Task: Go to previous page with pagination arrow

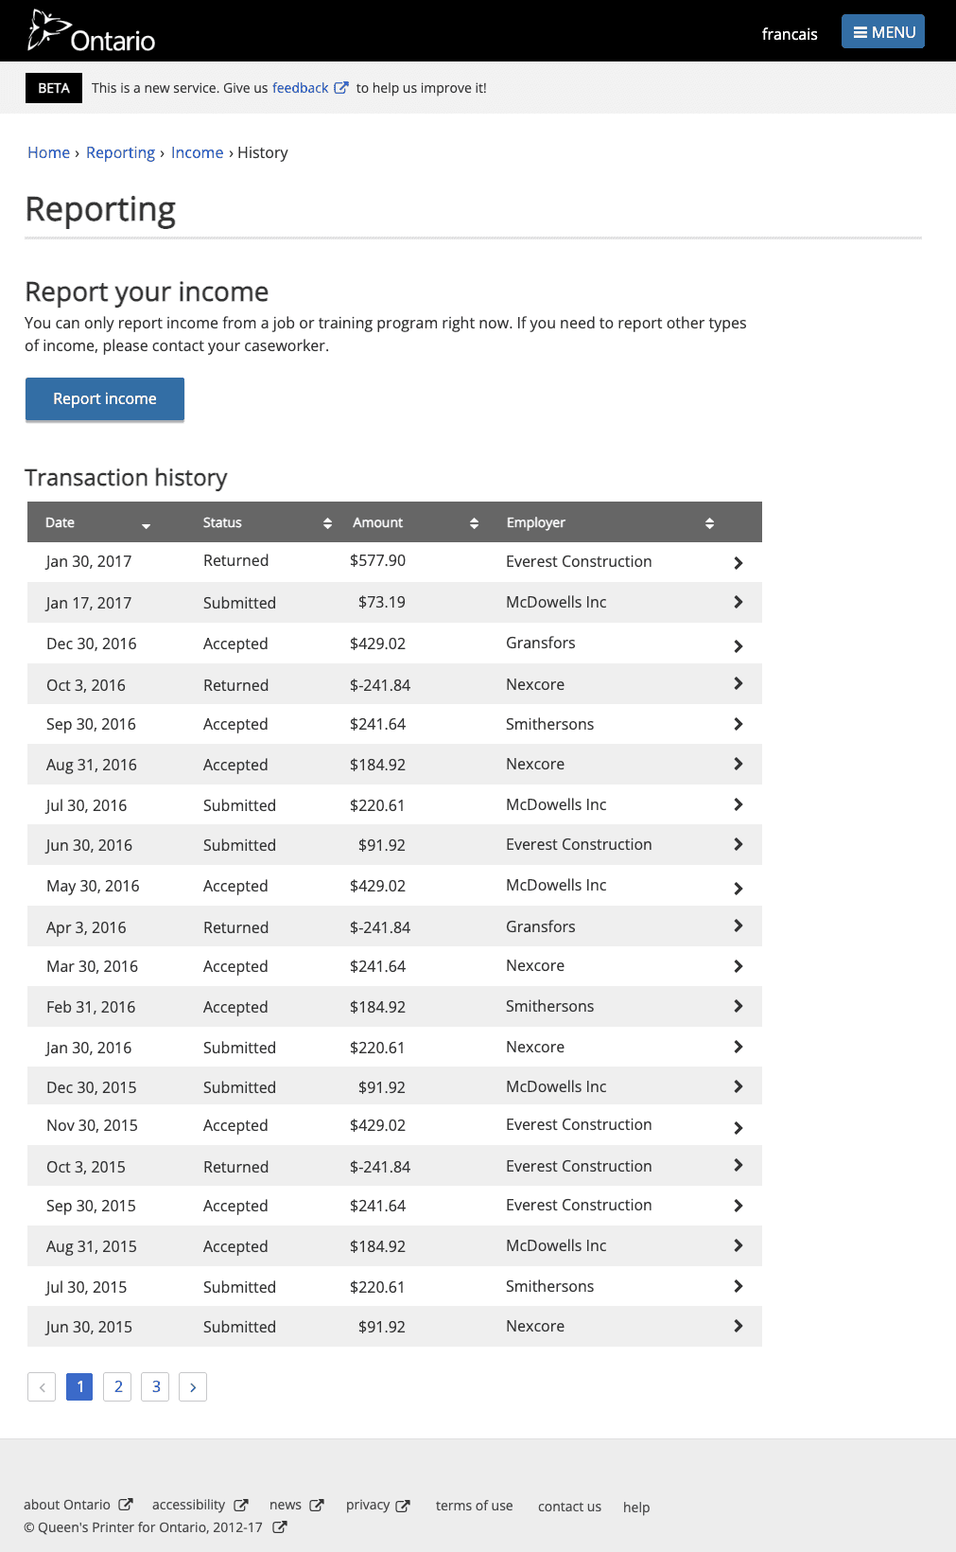Action: 42,1386
